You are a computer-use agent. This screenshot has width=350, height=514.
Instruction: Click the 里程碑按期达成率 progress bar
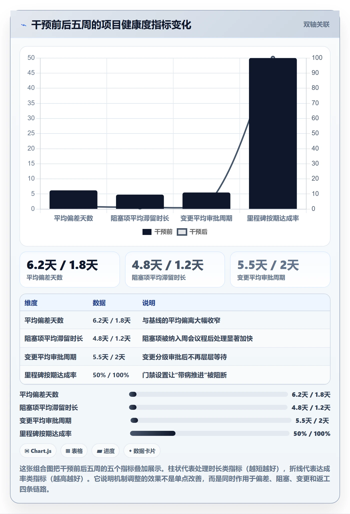210,433
